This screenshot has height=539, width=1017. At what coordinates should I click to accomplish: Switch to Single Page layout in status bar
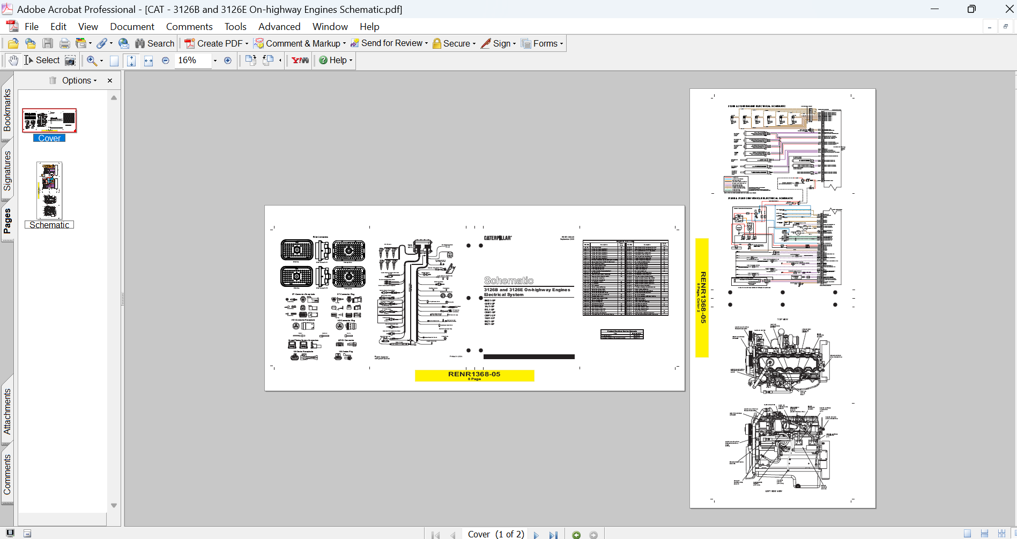(967, 534)
